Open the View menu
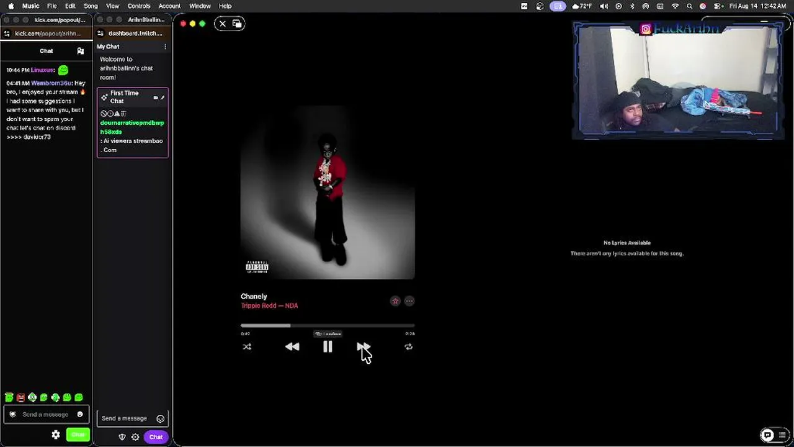Screen dimensions: 794x447 112,6
